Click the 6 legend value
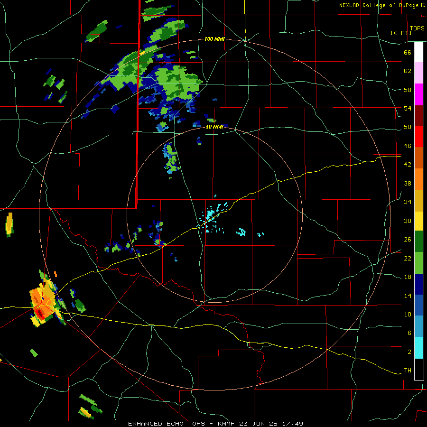The image size is (427, 427). [409, 333]
